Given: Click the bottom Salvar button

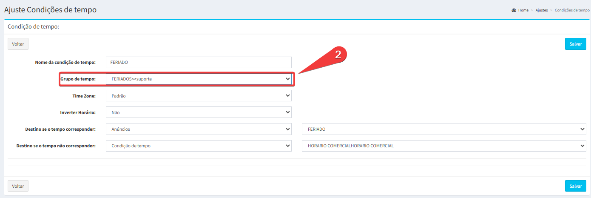Looking at the screenshot, I should pyautogui.click(x=575, y=186).
